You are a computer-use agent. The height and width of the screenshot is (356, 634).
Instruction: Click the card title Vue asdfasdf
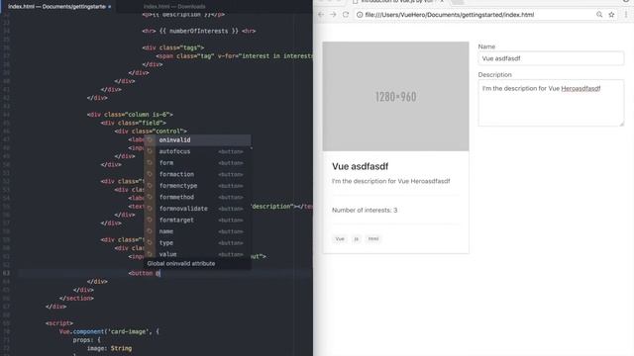pos(360,166)
